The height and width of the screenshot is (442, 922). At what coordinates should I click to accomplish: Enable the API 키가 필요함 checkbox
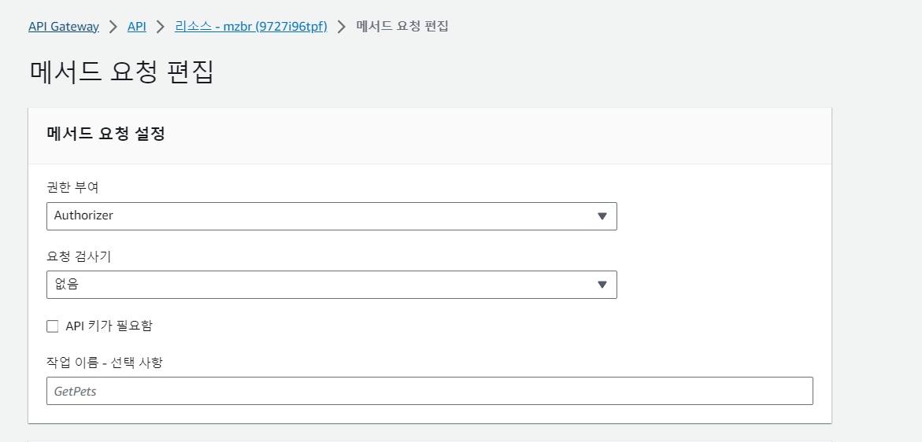click(53, 326)
